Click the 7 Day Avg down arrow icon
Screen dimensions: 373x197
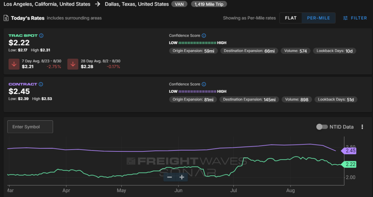coord(14,64)
